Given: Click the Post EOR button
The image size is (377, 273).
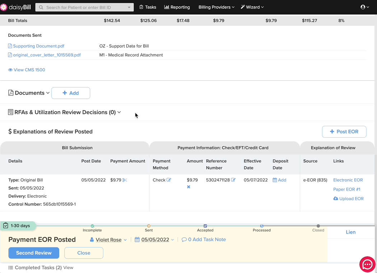Looking at the screenshot, I should (344, 132).
